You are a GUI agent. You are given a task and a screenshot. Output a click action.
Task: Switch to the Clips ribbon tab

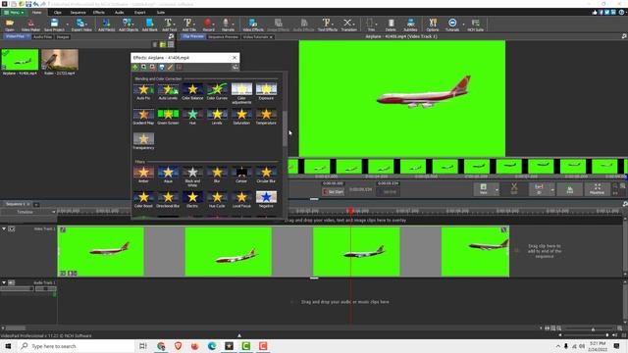[x=58, y=13]
